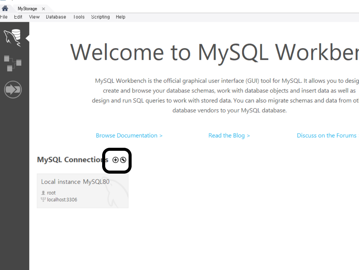Close the MyStorage tab
The height and width of the screenshot is (270, 359).
click(43, 9)
